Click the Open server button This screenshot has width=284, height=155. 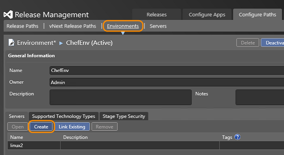17,127
